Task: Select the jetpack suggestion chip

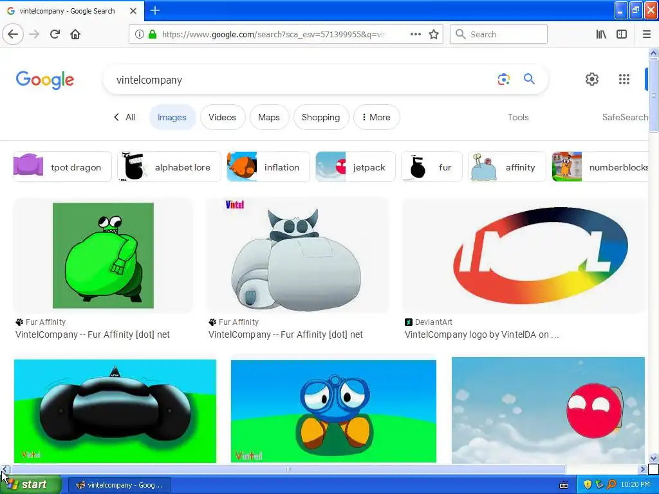Action: click(355, 167)
